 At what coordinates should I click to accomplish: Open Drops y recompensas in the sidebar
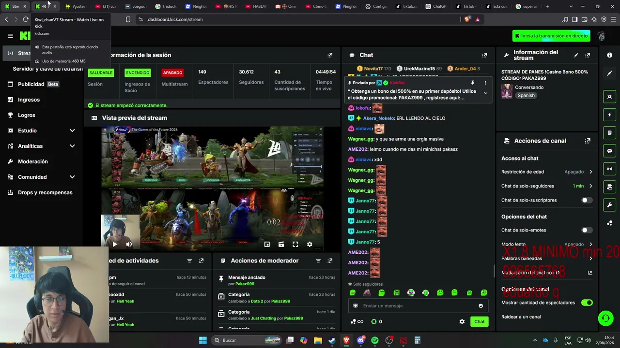click(x=41, y=192)
